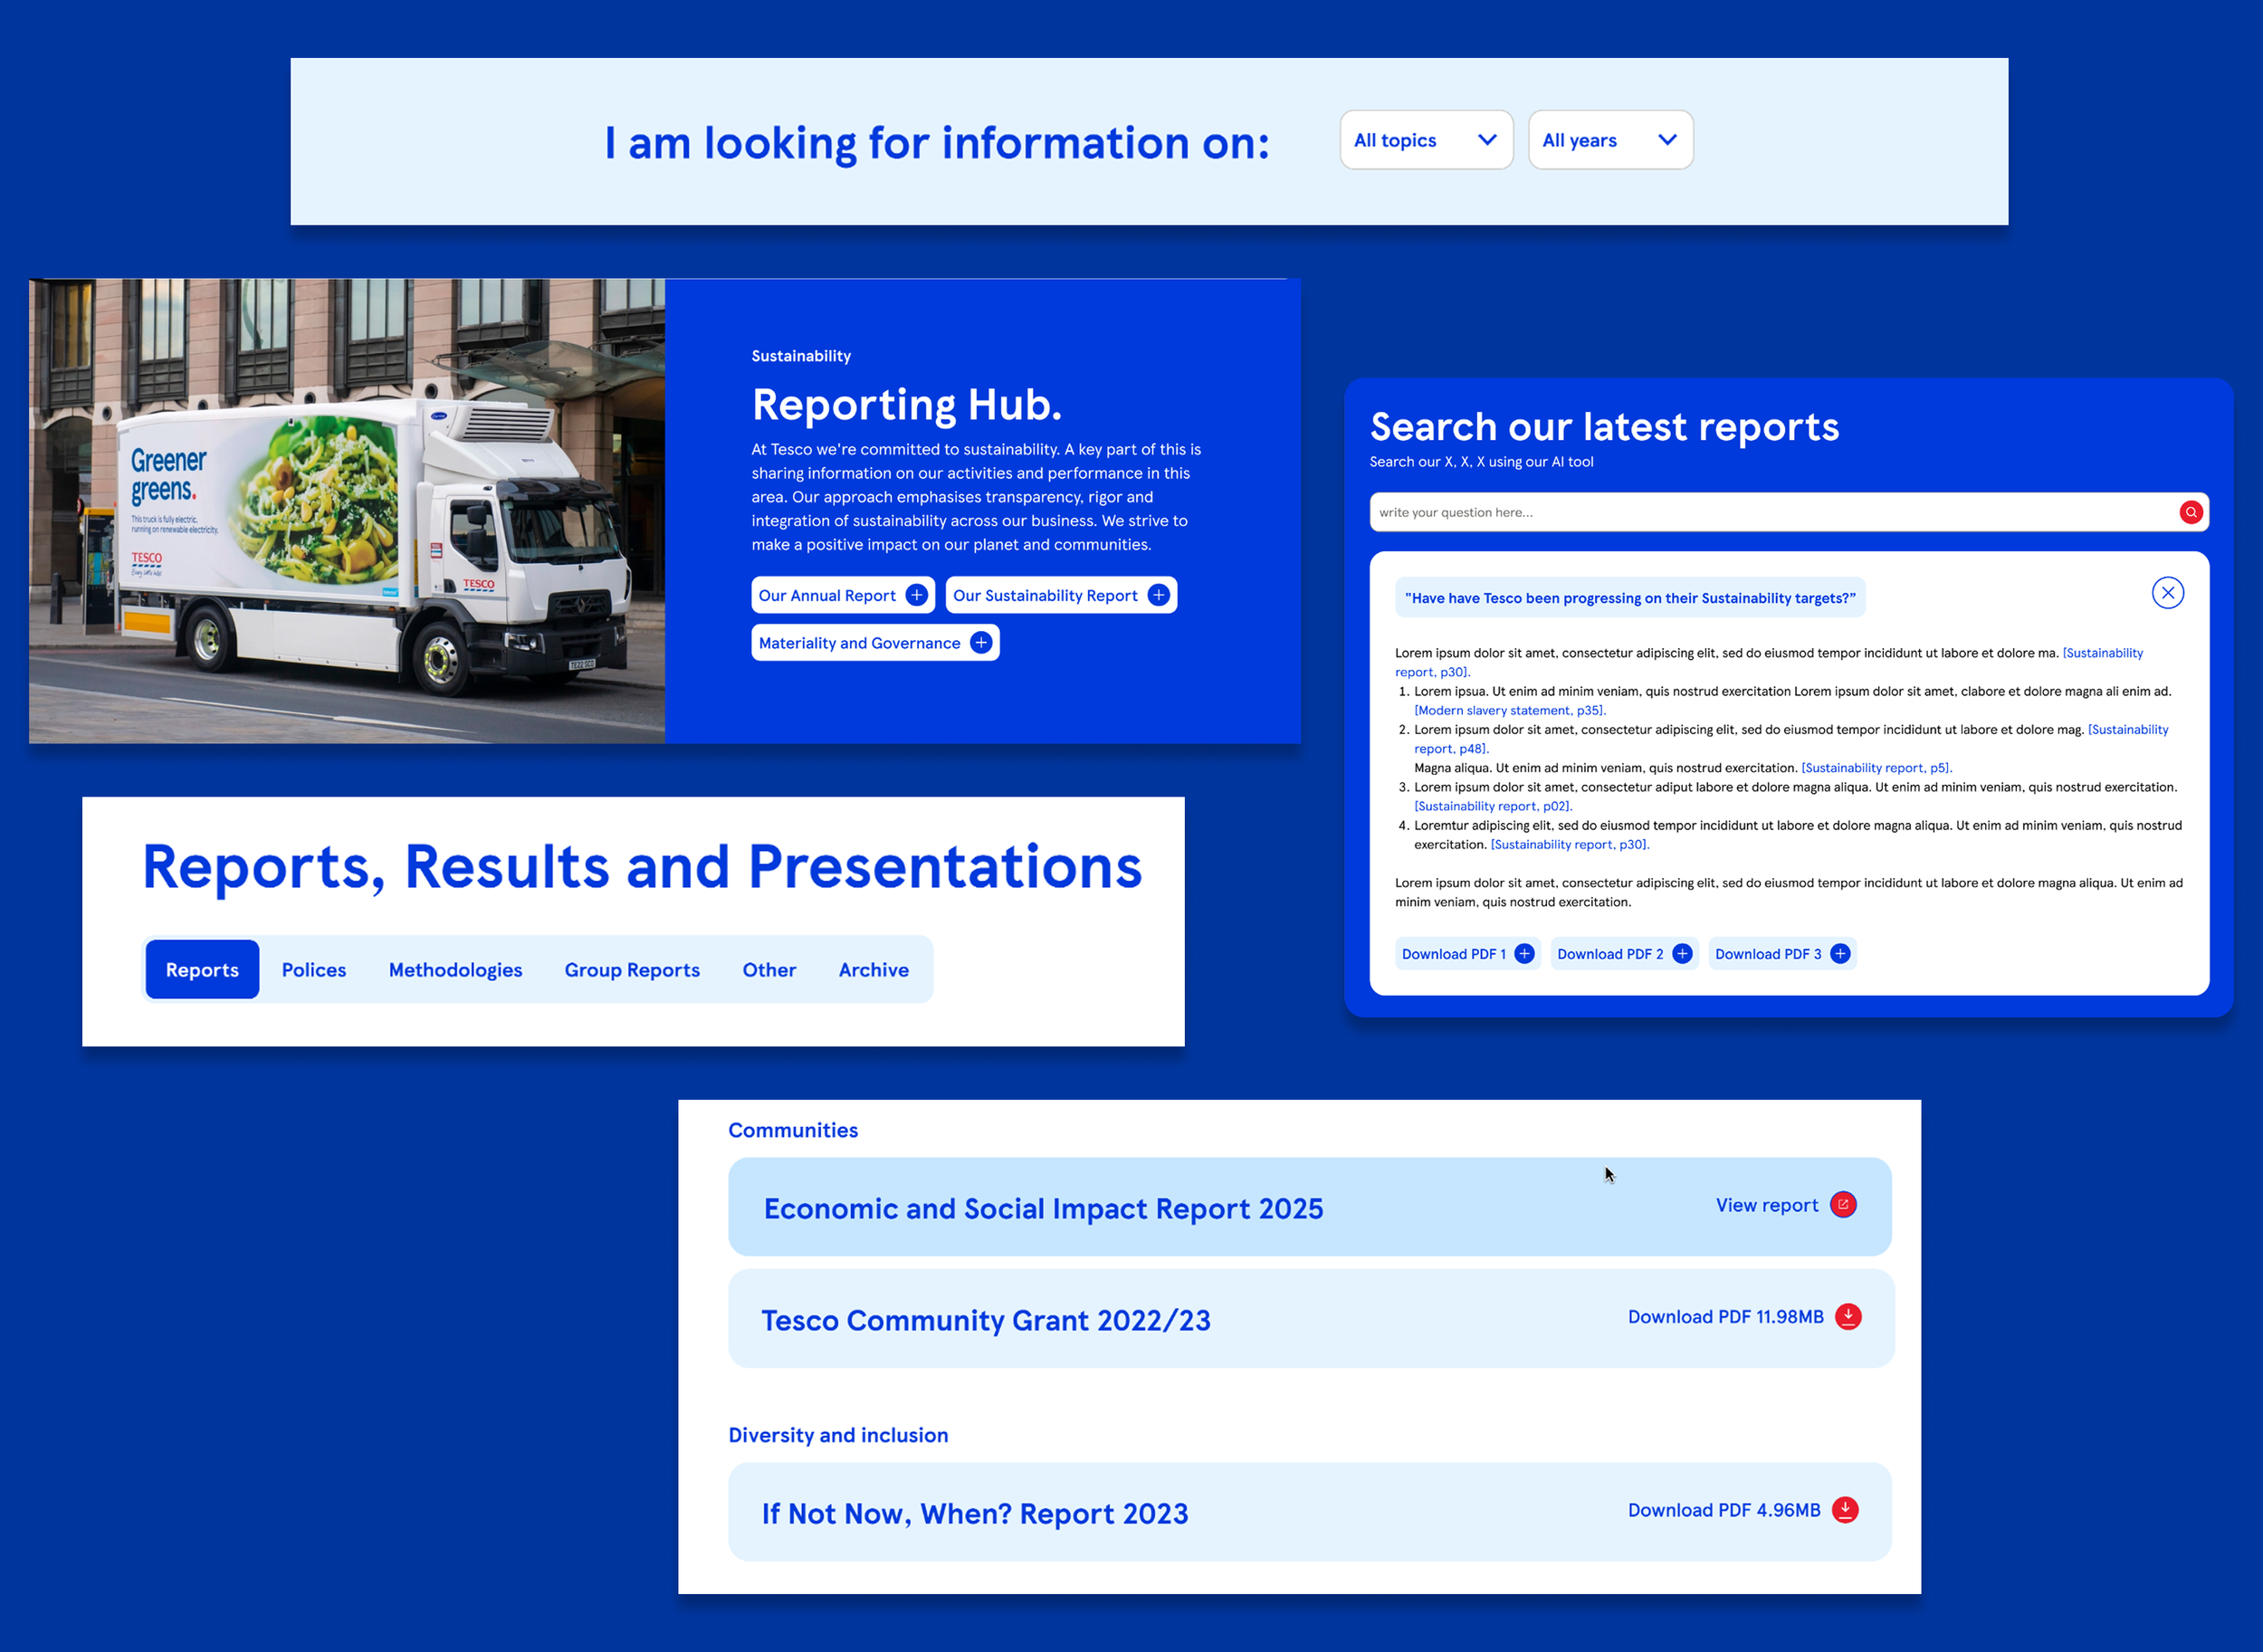Open the All years dropdown
Screen dimensions: 2263x1652
[x=1610, y=140]
